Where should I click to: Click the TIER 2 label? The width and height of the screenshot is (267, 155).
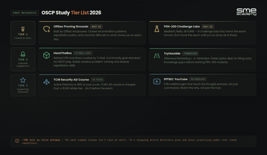[23, 59]
